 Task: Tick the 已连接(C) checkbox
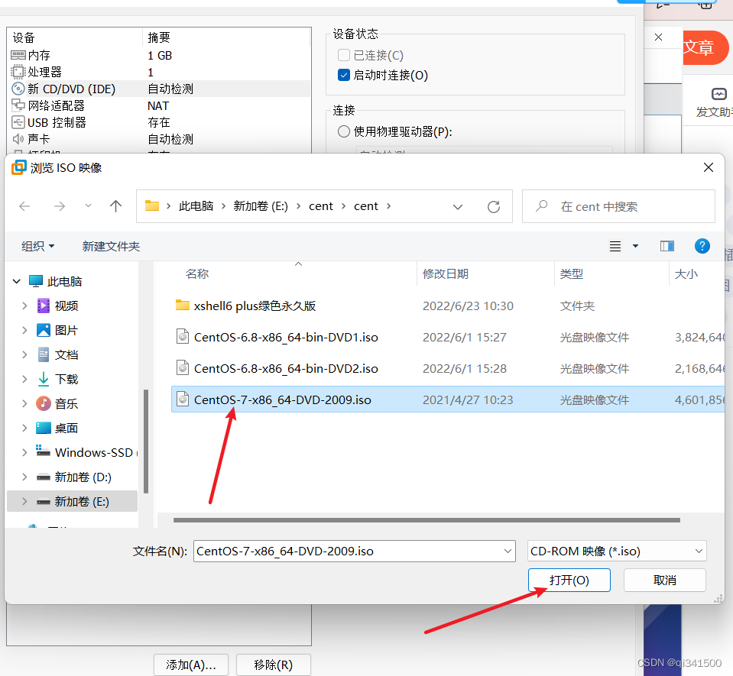point(344,55)
